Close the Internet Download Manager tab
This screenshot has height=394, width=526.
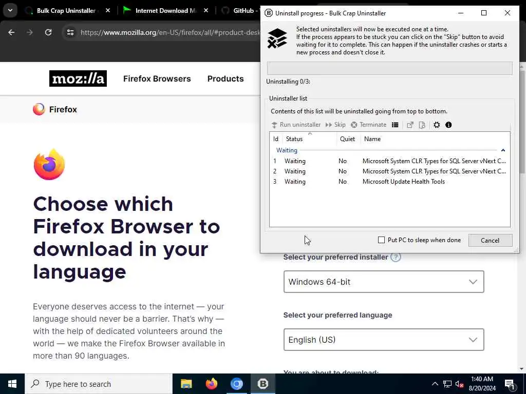[206, 11]
